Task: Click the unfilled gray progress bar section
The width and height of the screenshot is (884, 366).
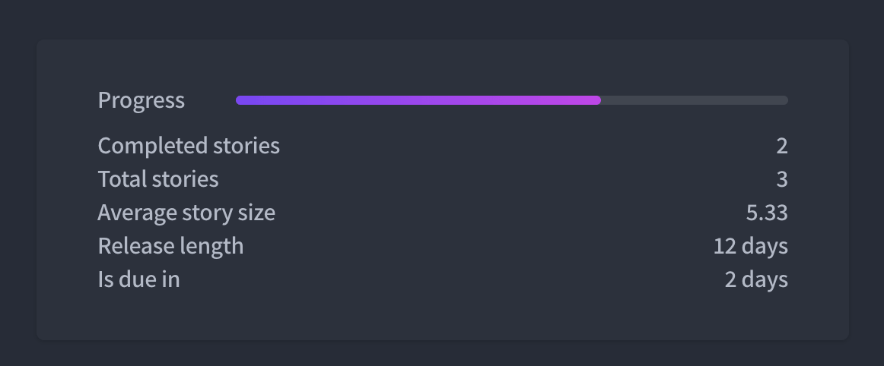Action: coord(695,100)
